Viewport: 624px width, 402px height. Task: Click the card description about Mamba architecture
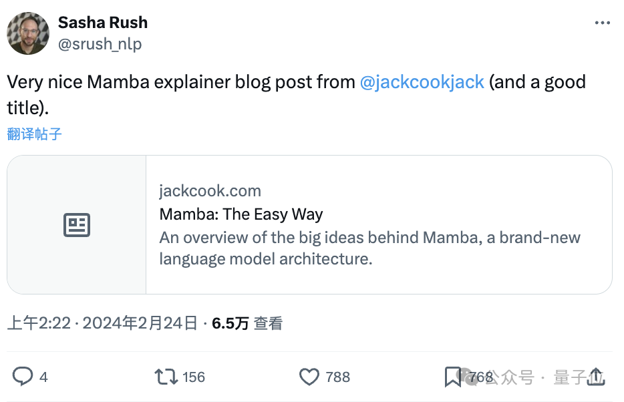pyautogui.click(x=369, y=248)
